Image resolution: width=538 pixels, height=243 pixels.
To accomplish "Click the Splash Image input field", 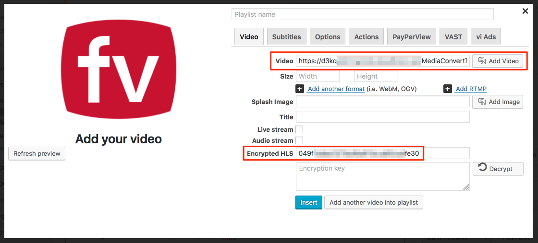I will click(382, 102).
